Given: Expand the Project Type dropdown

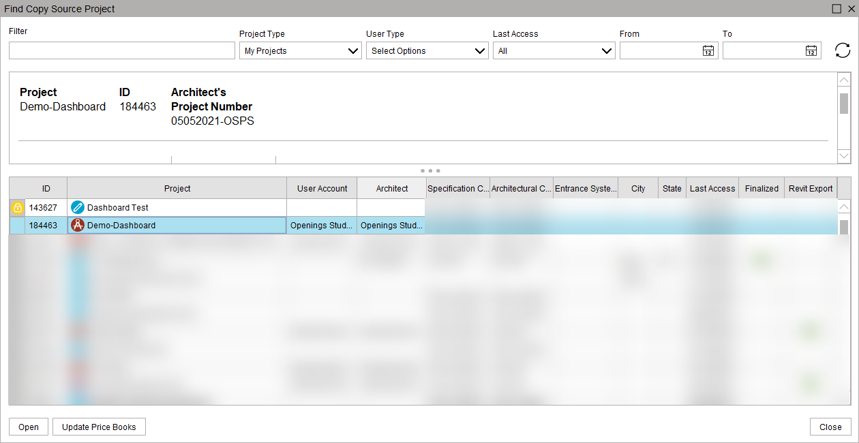Looking at the screenshot, I should pyautogui.click(x=353, y=51).
